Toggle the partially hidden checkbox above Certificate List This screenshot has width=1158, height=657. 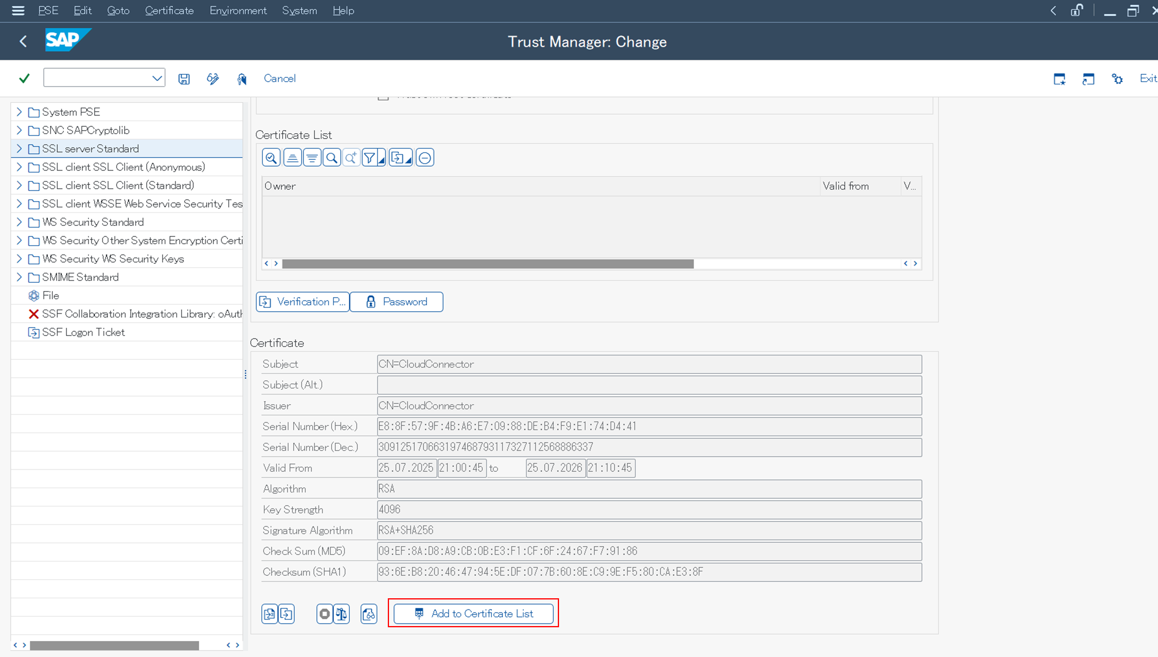tap(383, 97)
